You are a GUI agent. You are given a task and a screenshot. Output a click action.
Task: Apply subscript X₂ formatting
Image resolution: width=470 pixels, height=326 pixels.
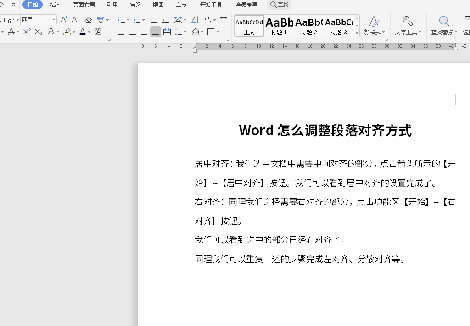point(39,32)
